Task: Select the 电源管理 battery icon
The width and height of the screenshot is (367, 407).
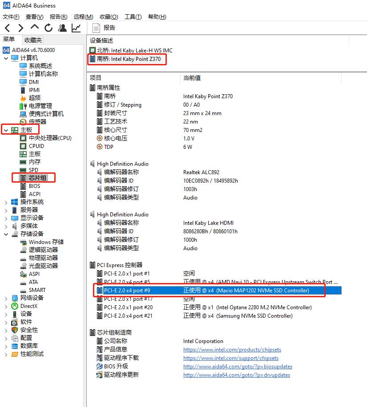Action: (23, 106)
